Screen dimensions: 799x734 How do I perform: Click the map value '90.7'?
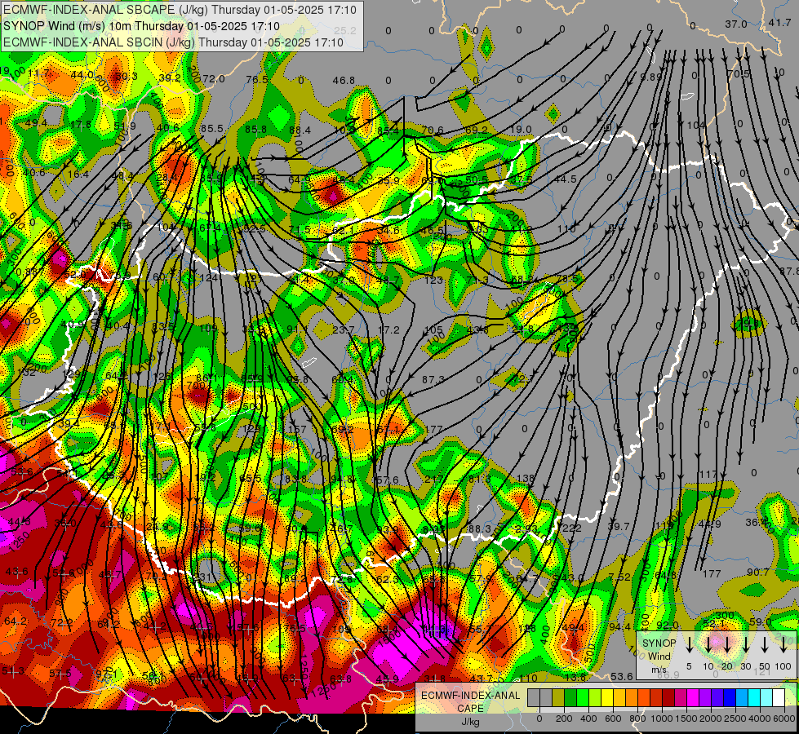click(757, 573)
